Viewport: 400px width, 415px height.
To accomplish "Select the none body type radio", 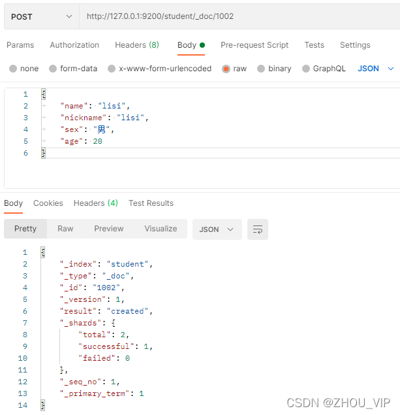I will [13, 69].
